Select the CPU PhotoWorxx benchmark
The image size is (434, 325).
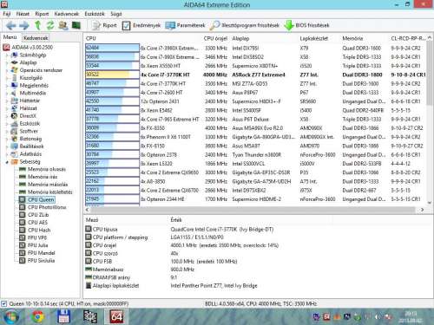[x=47, y=207]
